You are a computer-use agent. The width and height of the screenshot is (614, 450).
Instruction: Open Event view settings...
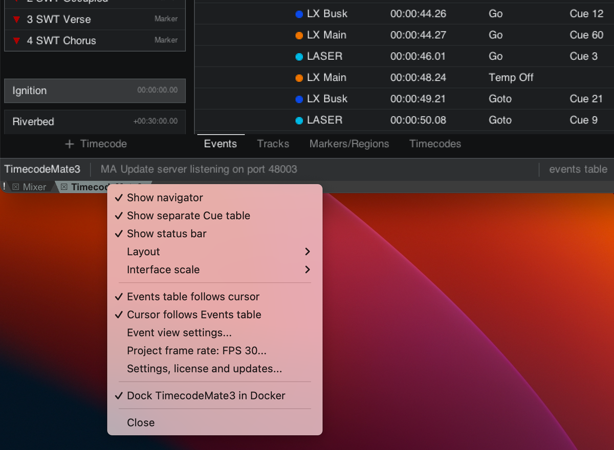coord(215,332)
